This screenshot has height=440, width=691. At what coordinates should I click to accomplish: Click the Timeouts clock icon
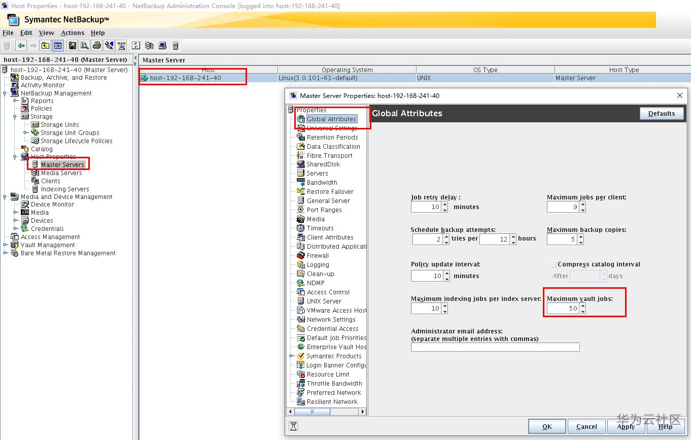click(301, 228)
